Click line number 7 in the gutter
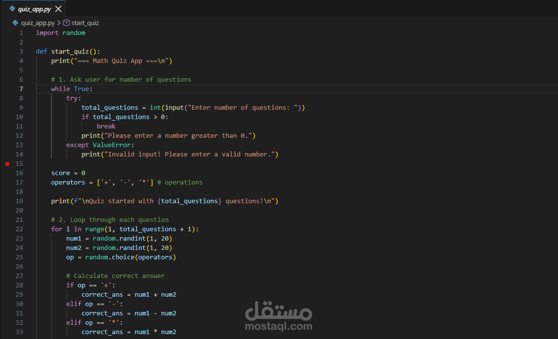The height and width of the screenshot is (339, 558). [x=21, y=89]
